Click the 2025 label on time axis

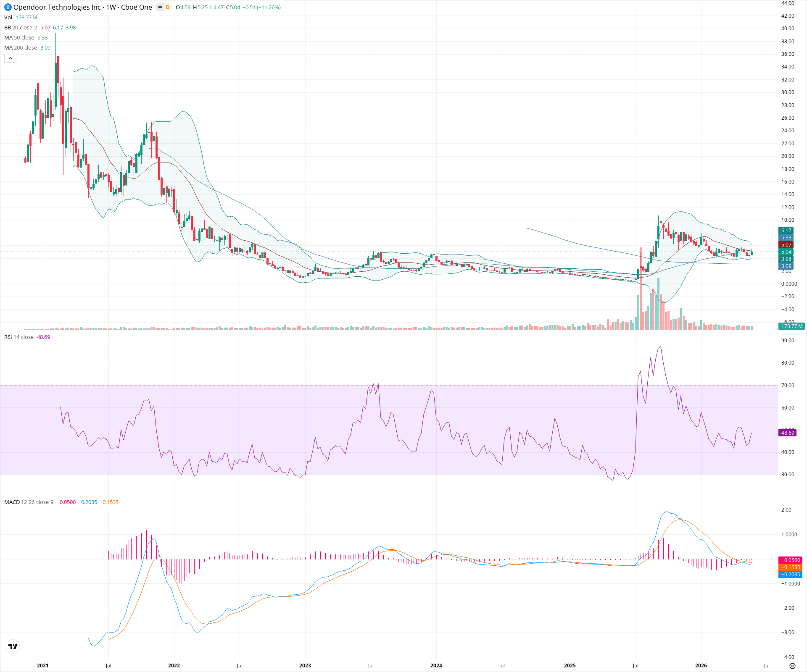[x=570, y=665]
